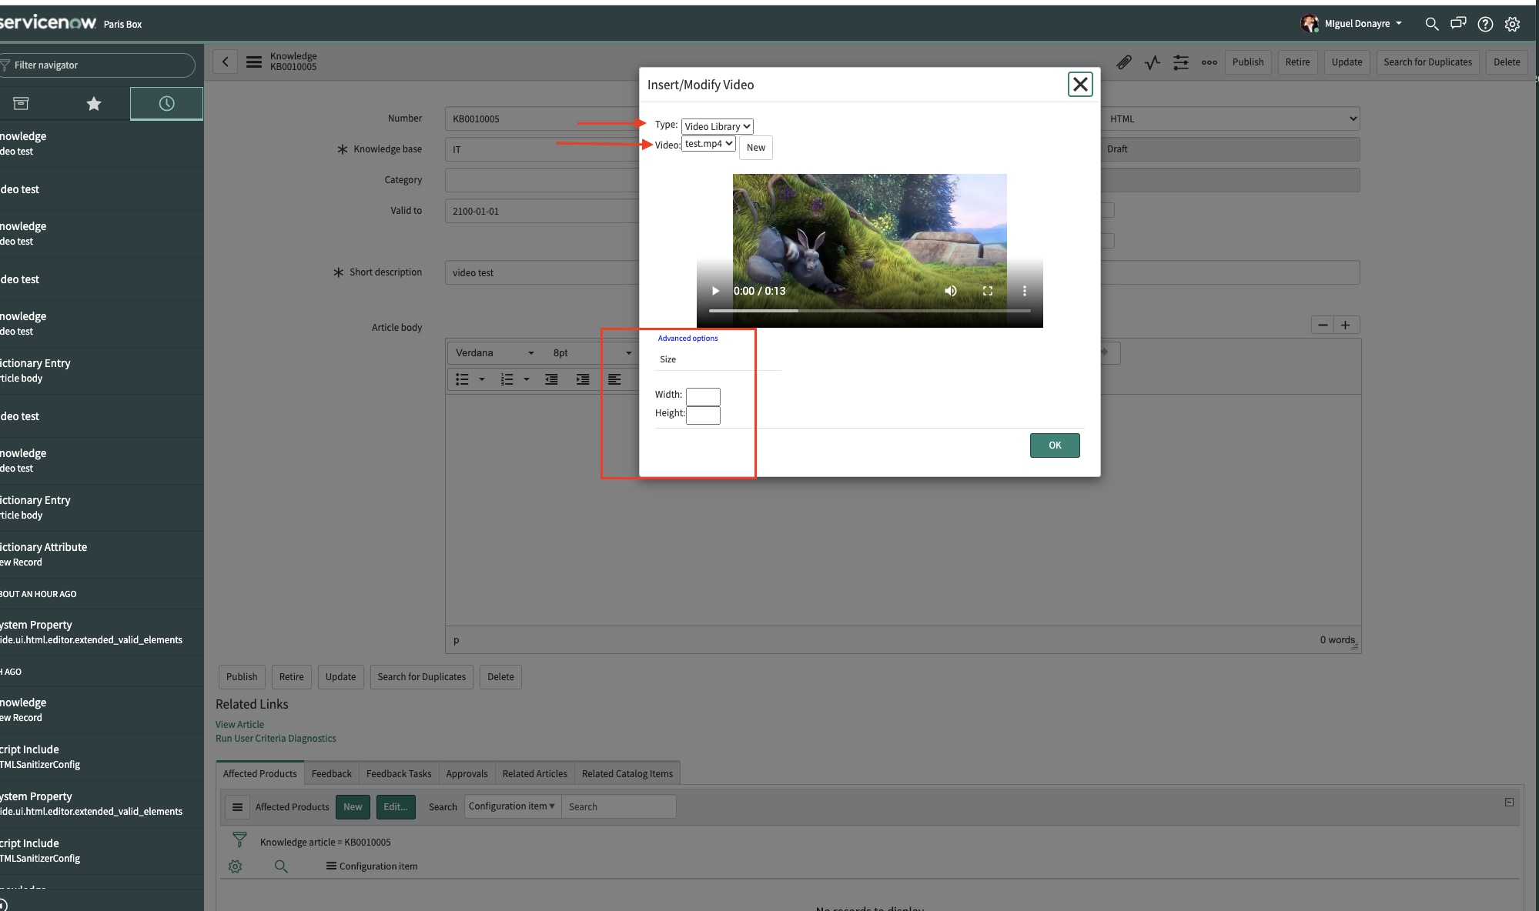1539x911 pixels.
Task: Open the activity stream icon
Action: [1152, 62]
